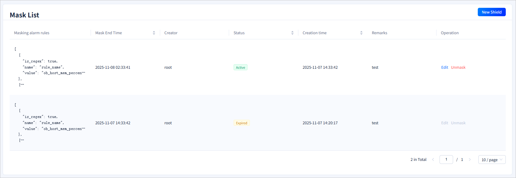Go to the previous page arrow

[433, 160]
